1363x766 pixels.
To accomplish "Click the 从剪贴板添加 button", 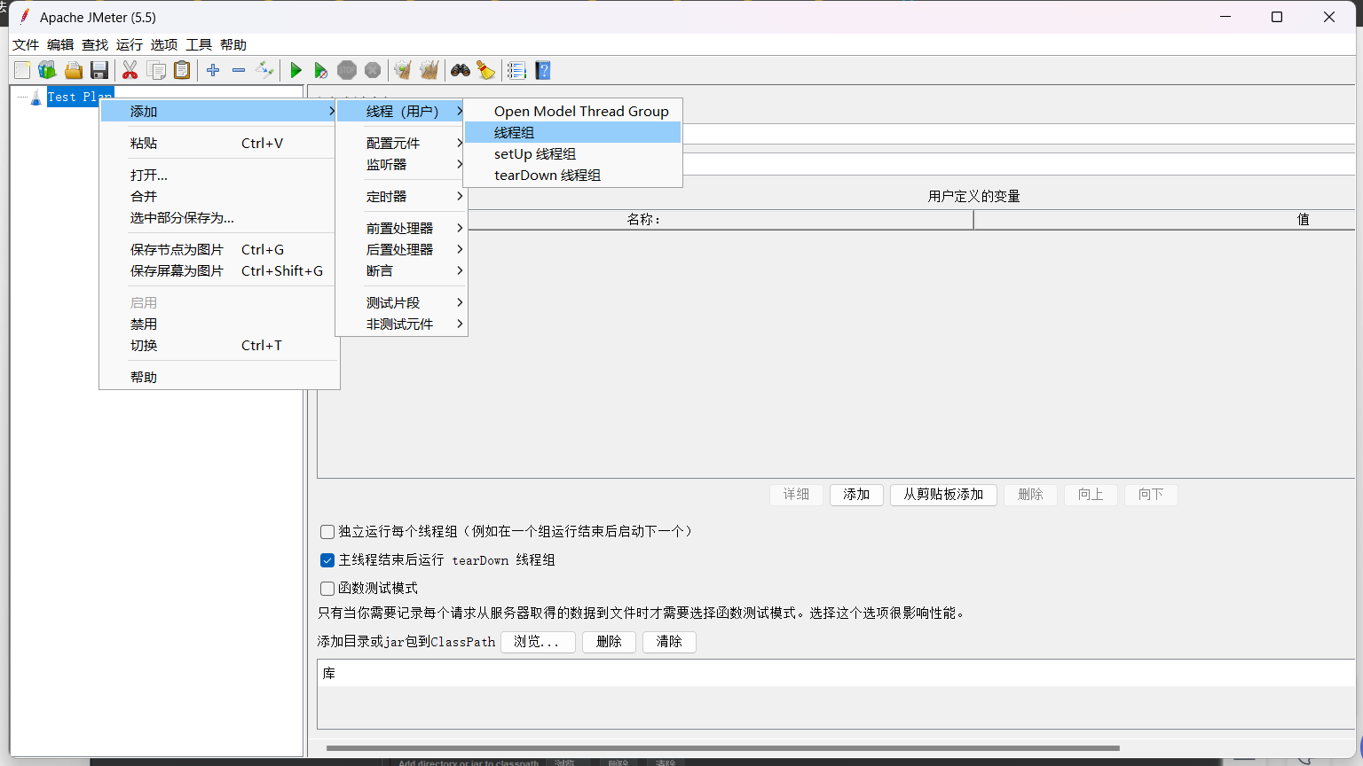I will [943, 494].
